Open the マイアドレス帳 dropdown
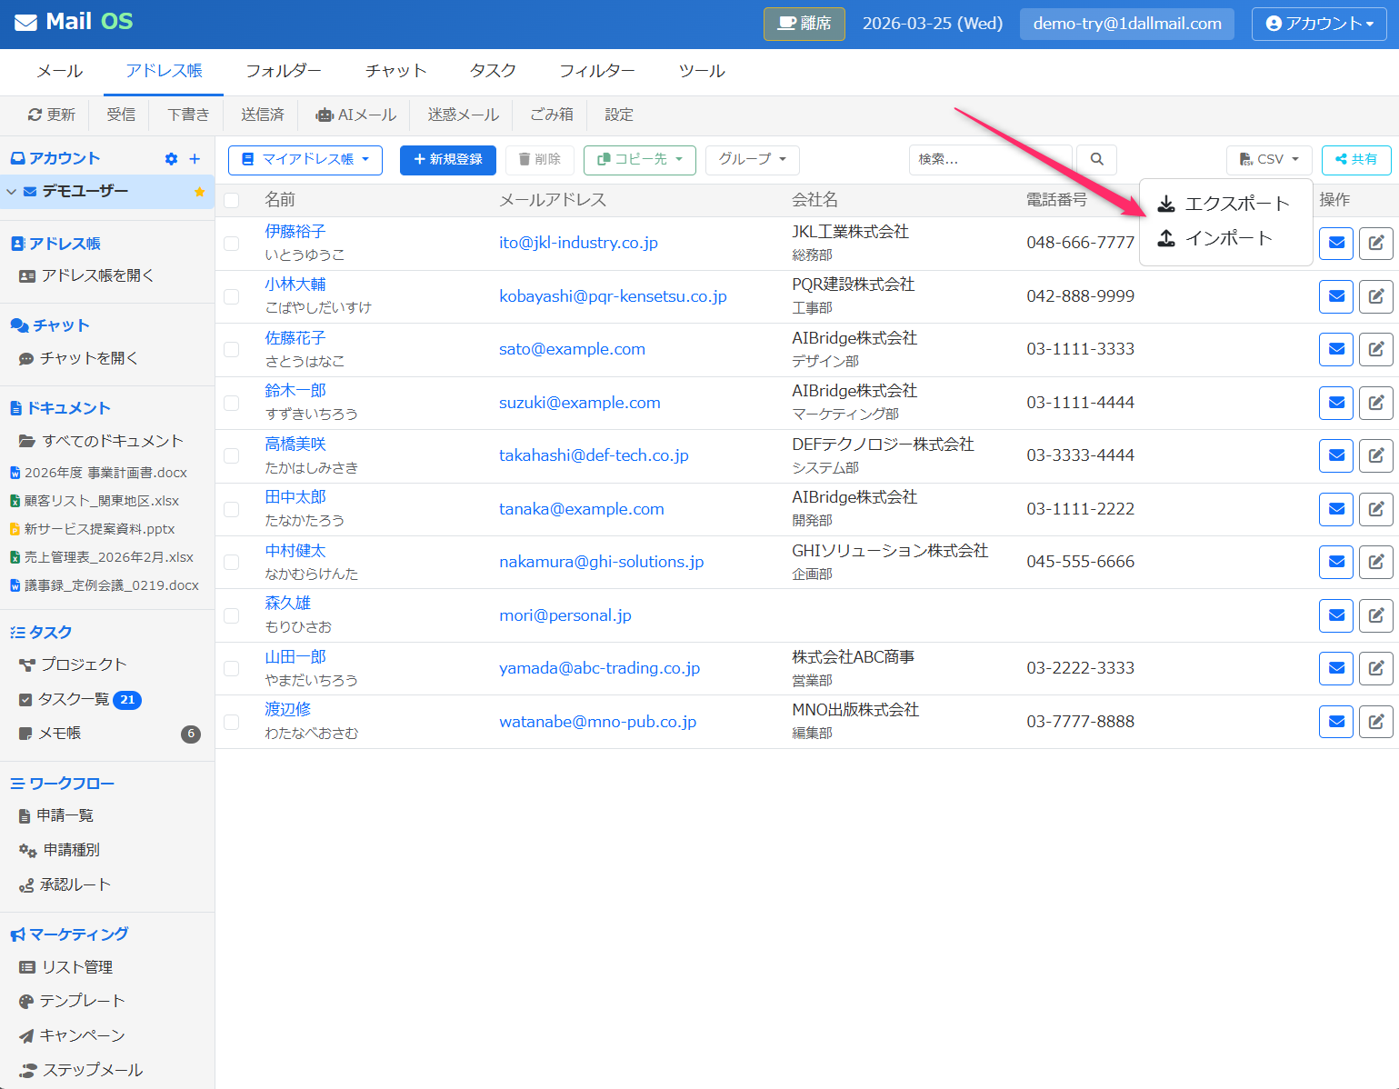The image size is (1399, 1089). click(x=305, y=160)
